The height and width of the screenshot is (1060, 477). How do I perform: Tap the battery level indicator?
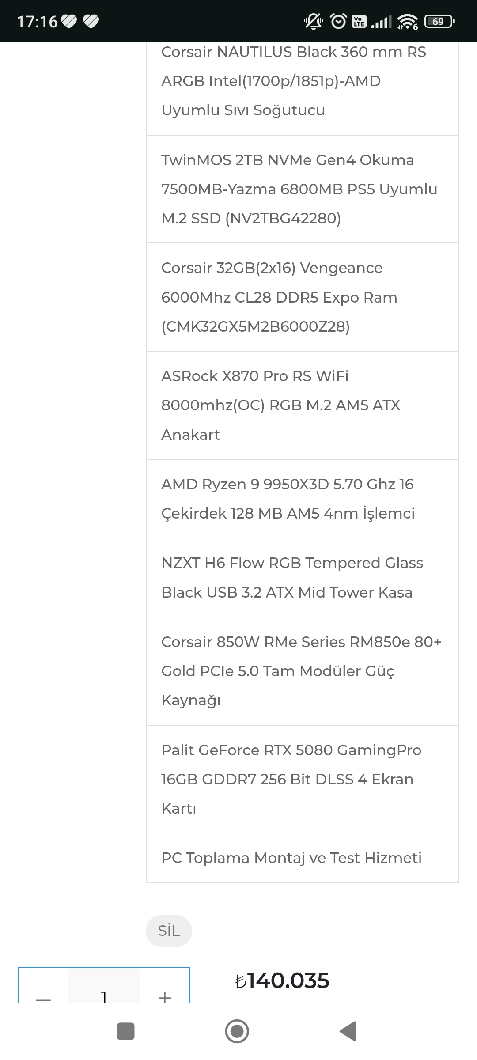pos(439,21)
